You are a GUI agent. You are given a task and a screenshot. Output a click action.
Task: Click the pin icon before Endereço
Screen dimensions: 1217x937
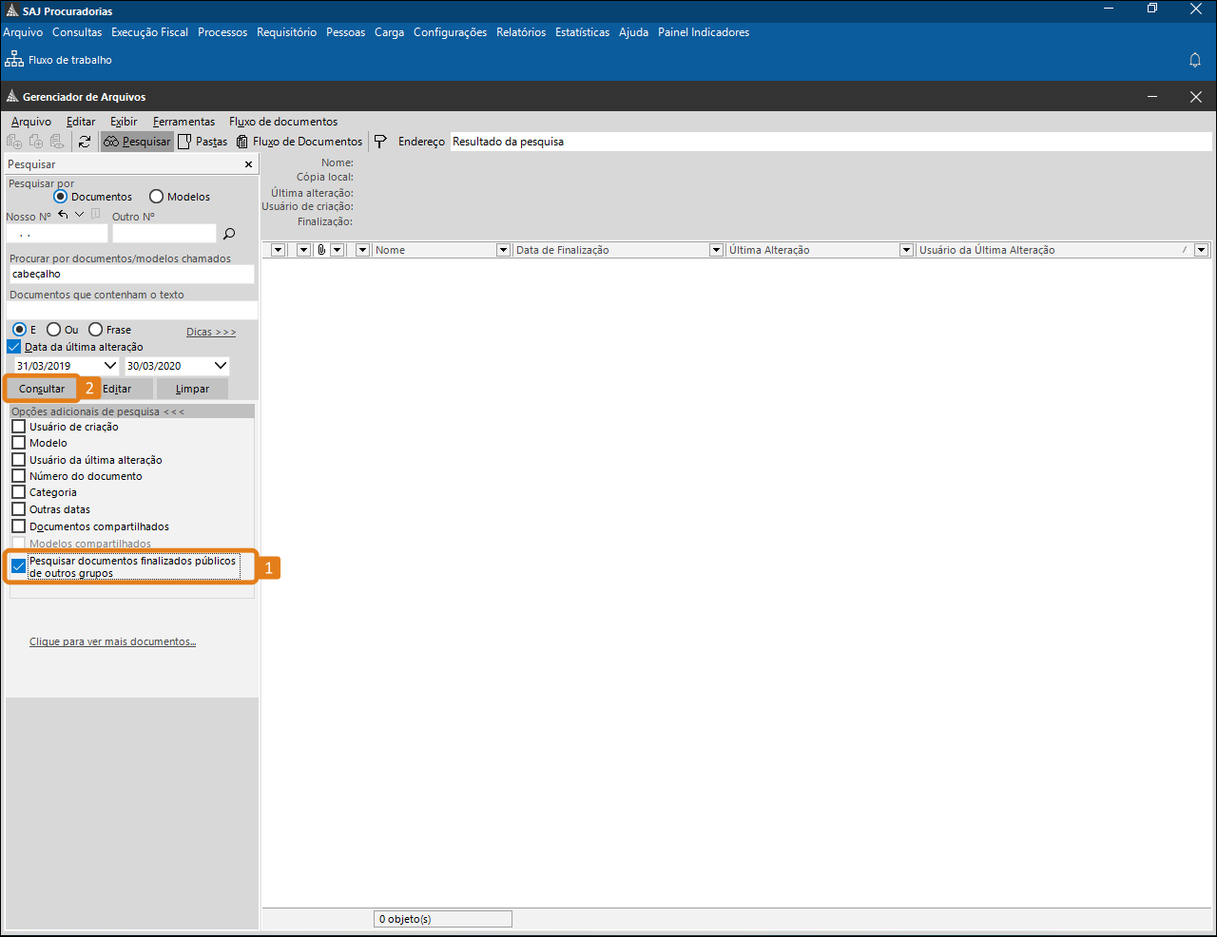(x=380, y=142)
